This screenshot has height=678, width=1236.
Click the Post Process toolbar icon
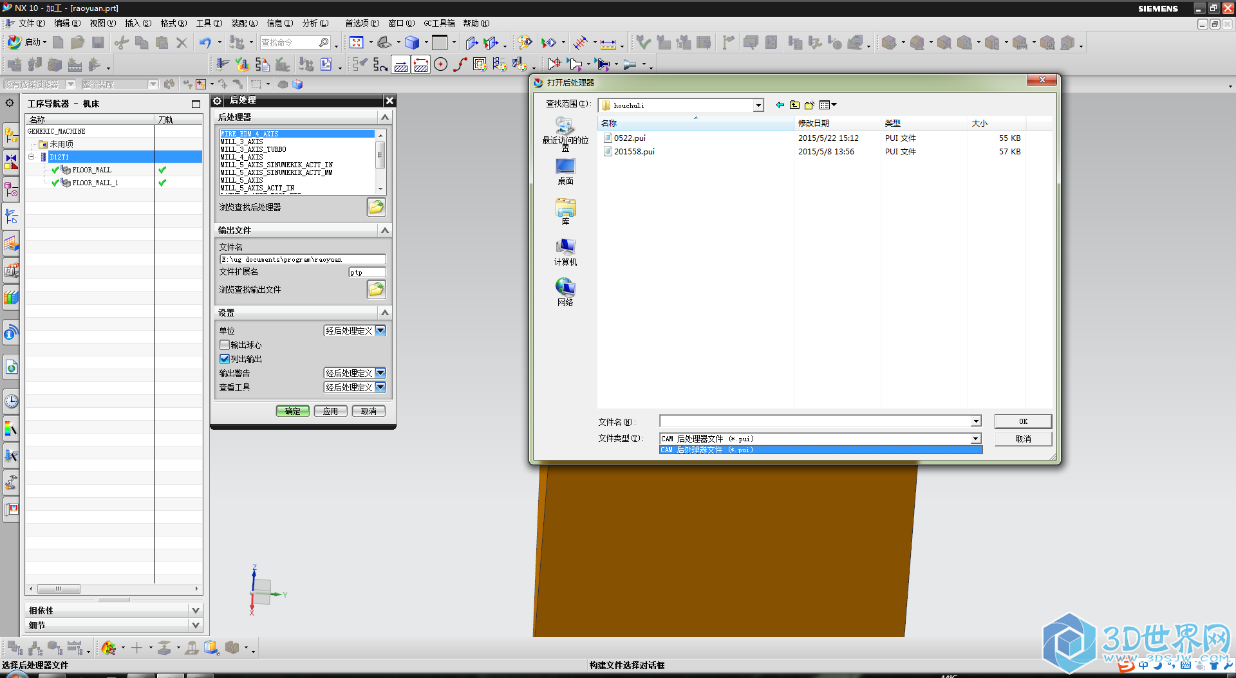pyautogui.click(x=262, y=64)
